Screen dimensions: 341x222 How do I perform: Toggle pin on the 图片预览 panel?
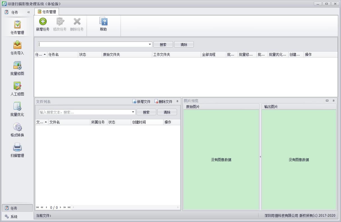pyautogui.click(x=333, y=100)
